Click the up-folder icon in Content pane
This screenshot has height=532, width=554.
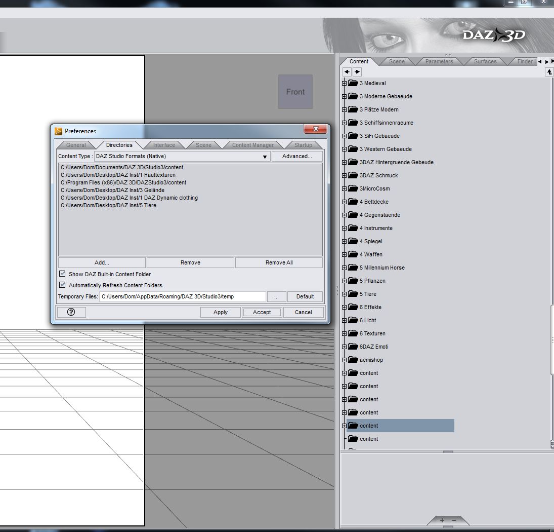click(549, 72)
